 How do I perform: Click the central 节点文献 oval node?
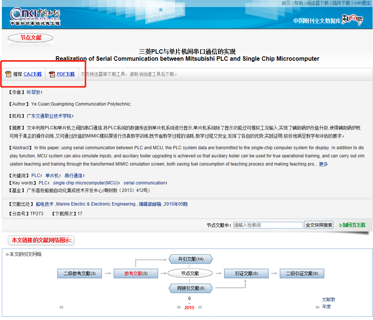[190, 273]
